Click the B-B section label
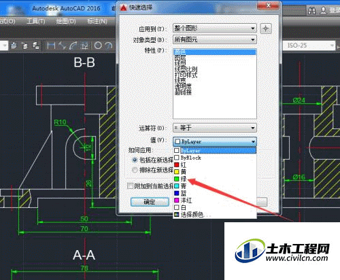This screenshot has width=340, height=280. [84, 63]
